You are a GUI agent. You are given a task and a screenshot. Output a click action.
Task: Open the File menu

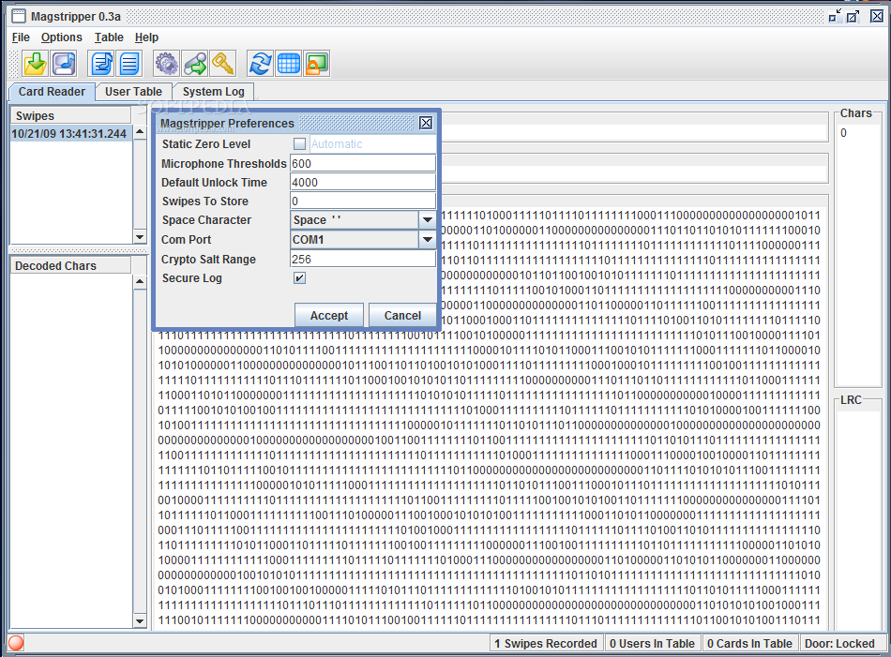(x=21, y=37)
